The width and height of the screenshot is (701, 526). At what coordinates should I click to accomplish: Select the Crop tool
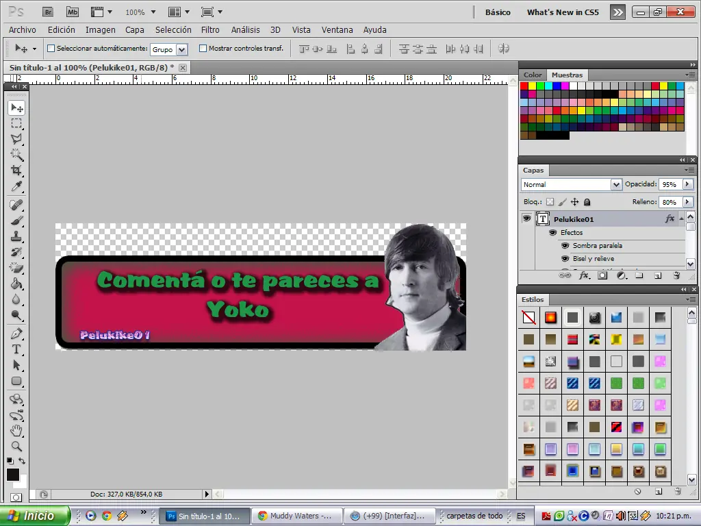pyautogui.click(x=16, y=170)
